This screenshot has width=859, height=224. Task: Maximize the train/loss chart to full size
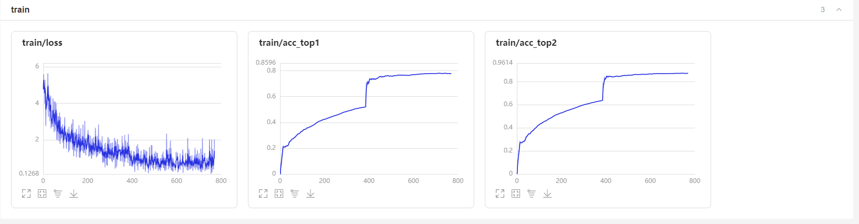point(26,194)
